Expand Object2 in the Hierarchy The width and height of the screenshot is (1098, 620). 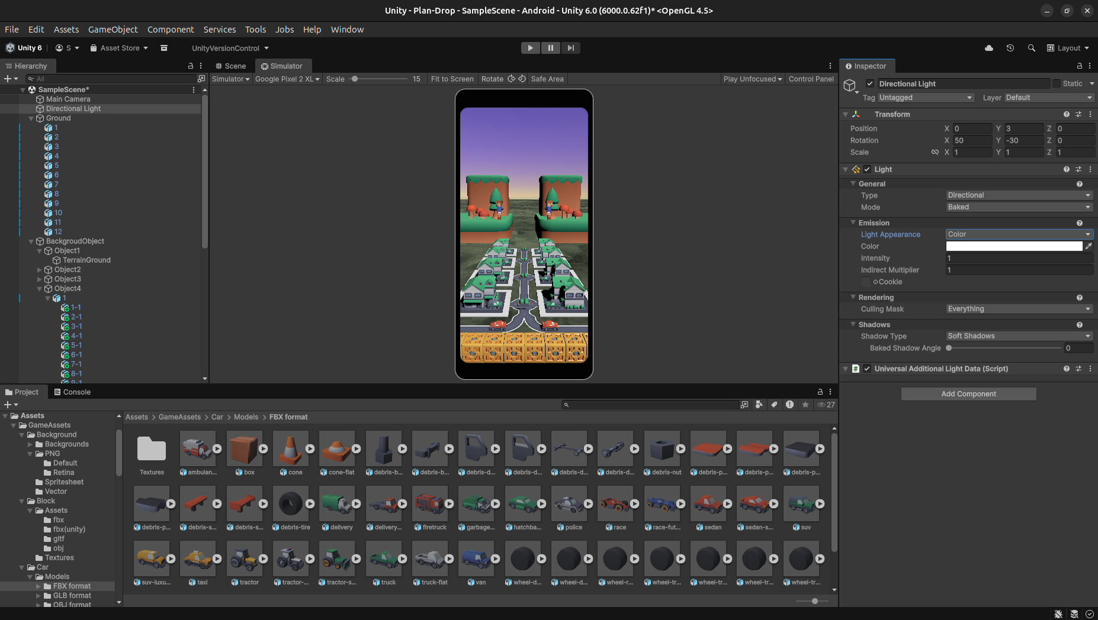click(40, 270)
